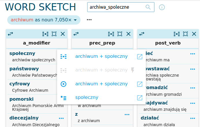Image resolution: width=200 pixels, height=127 pixels.
Task: Open a_modifier concordance dots icon
Action: click(x=45, y=34)
